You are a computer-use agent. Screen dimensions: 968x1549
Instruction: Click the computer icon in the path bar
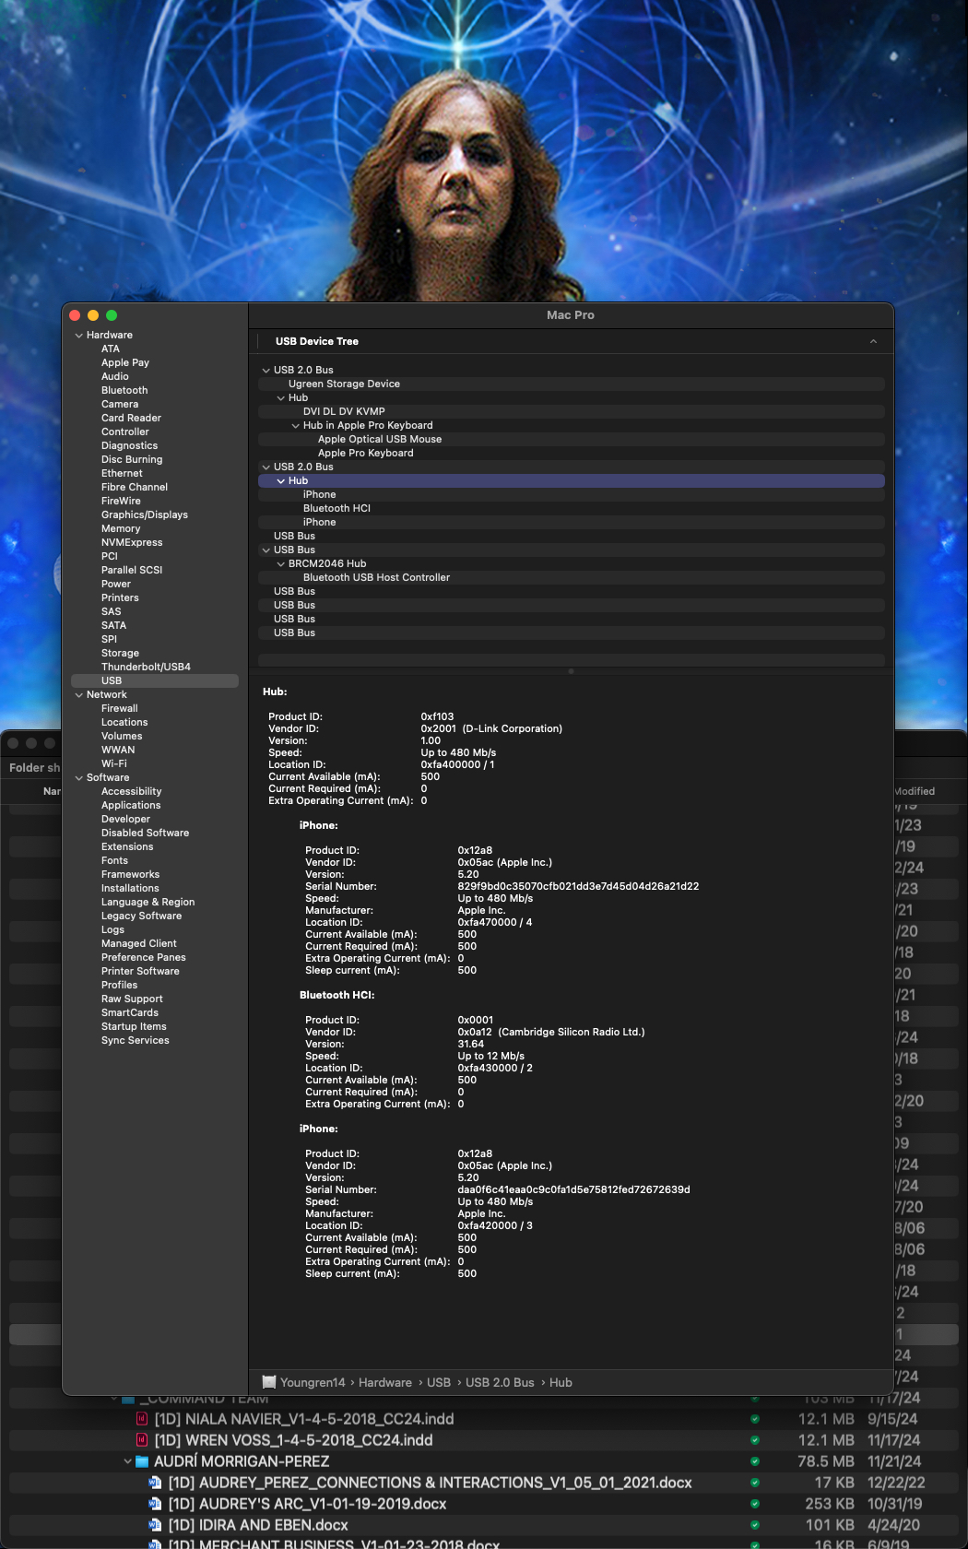(x=269, y=1382)
